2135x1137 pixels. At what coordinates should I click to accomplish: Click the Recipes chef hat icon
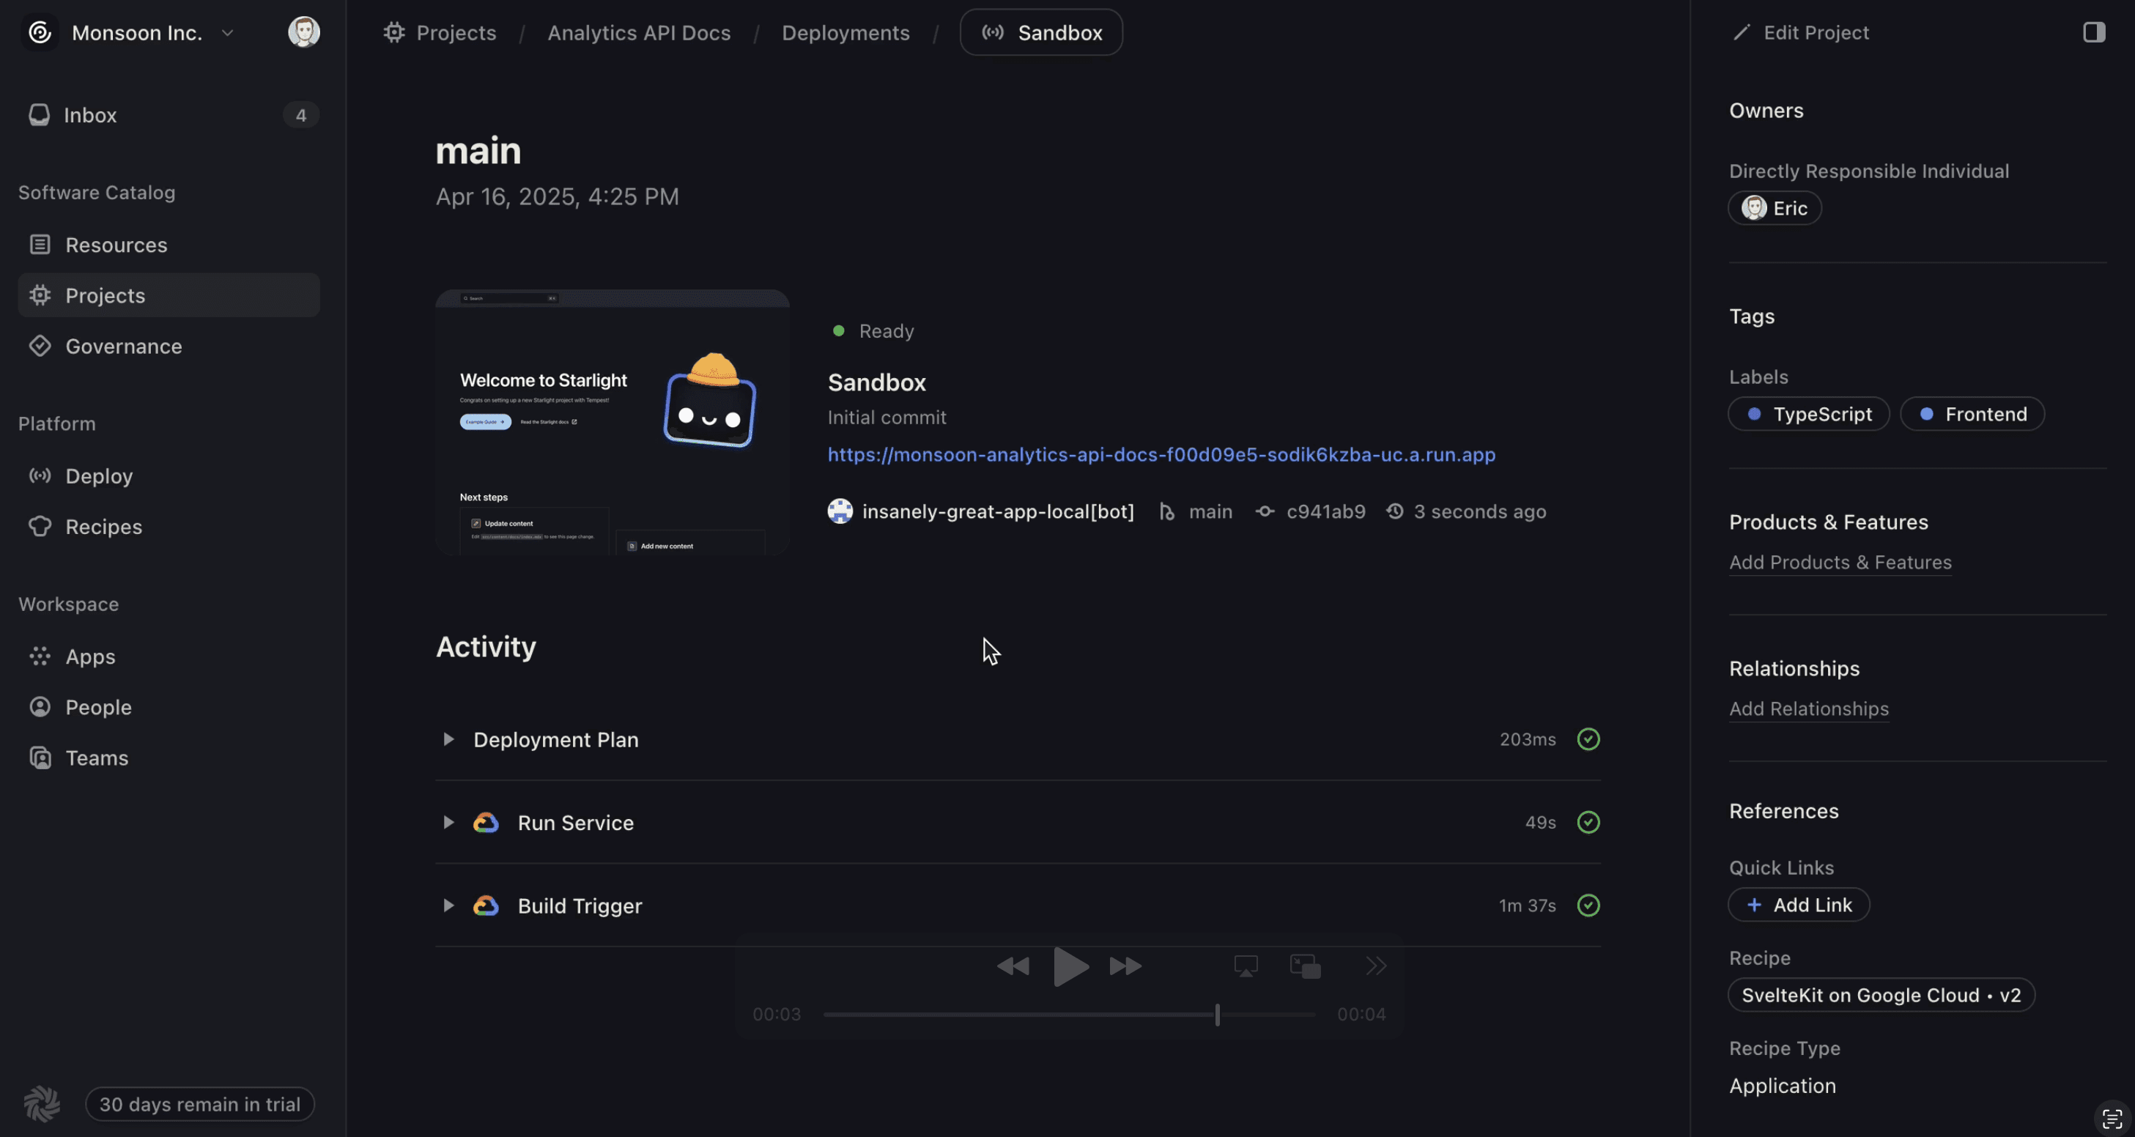pyautogui.click(x=40, y=526)
